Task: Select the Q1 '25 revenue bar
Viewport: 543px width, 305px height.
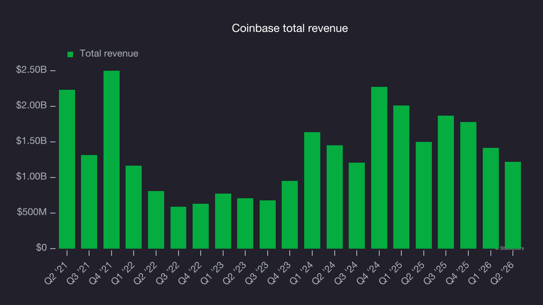Action: click(401, 177)
